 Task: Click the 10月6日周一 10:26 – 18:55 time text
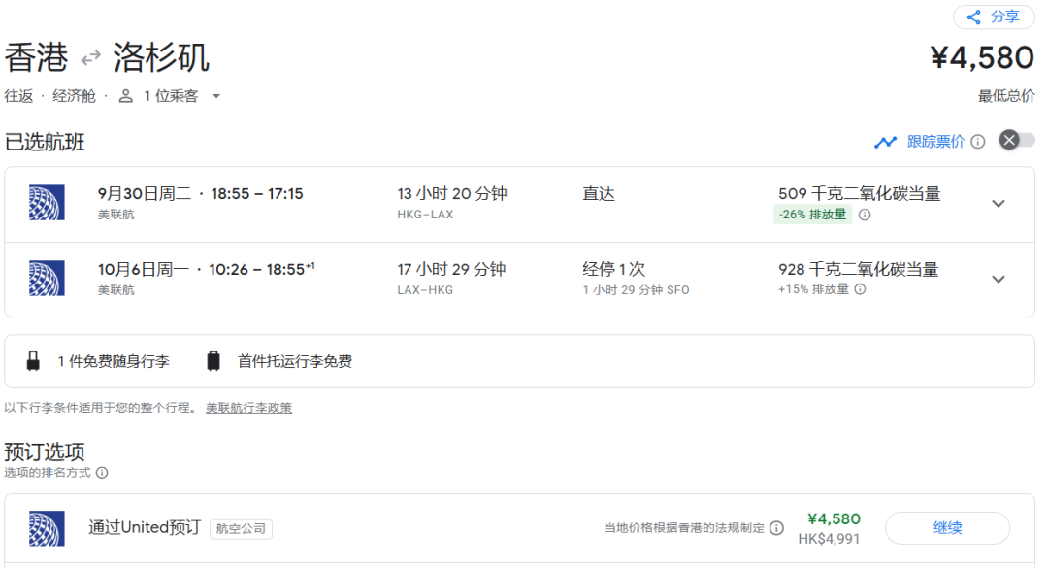[x=206, y=269]
